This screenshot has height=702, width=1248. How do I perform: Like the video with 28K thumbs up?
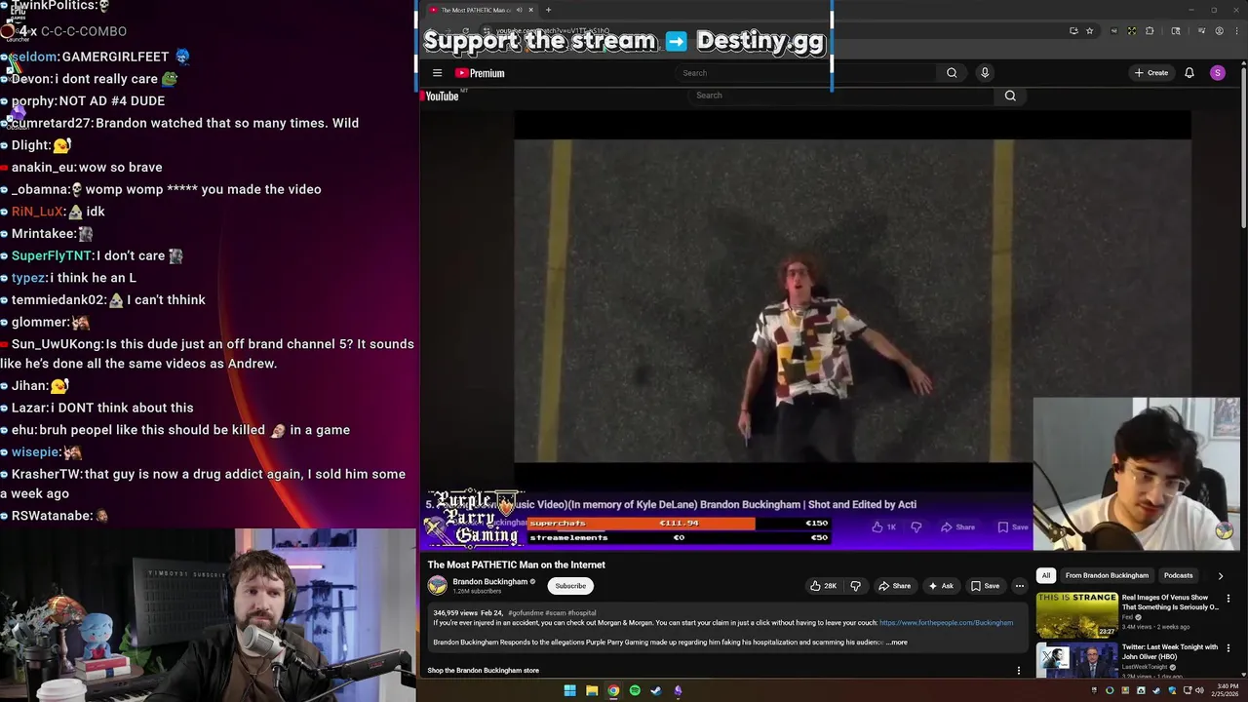[x=824, y=586]
